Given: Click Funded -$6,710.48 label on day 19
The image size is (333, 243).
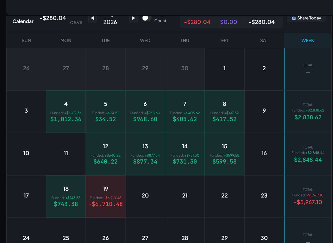Looking at the screenshot, I should [x=105, y=198].
